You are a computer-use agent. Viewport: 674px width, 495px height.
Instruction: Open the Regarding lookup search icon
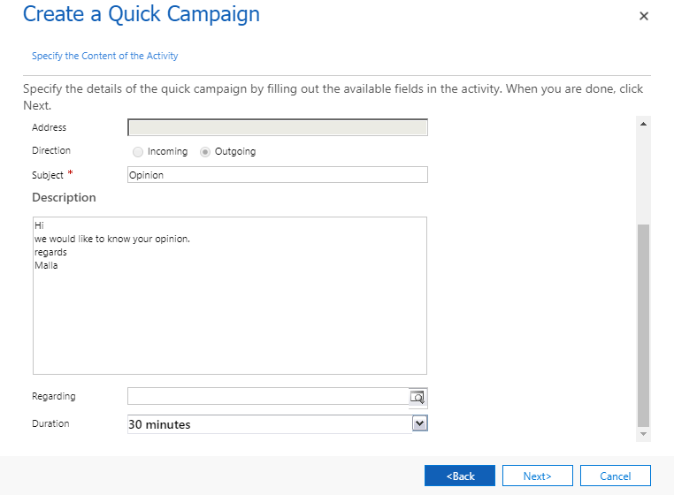[x=417, y=397]
